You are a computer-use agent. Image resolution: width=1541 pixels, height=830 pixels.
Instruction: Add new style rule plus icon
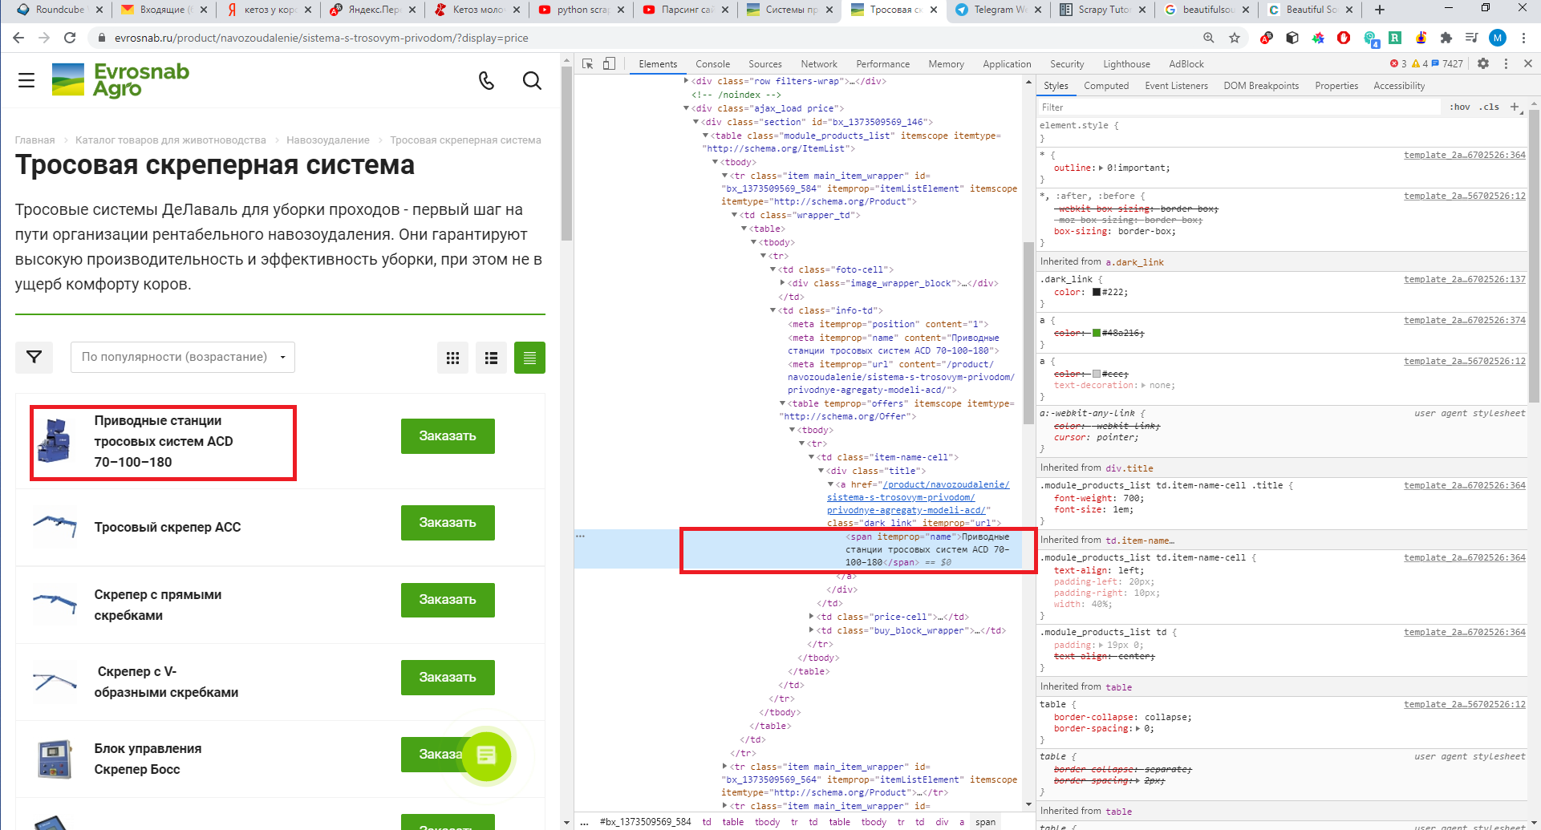pyautogui.click(x=1515, y=107)
